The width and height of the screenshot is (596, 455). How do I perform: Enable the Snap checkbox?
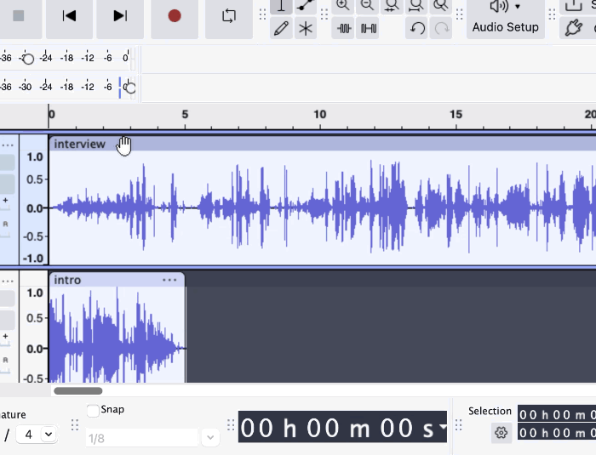[x=93, y=411]
